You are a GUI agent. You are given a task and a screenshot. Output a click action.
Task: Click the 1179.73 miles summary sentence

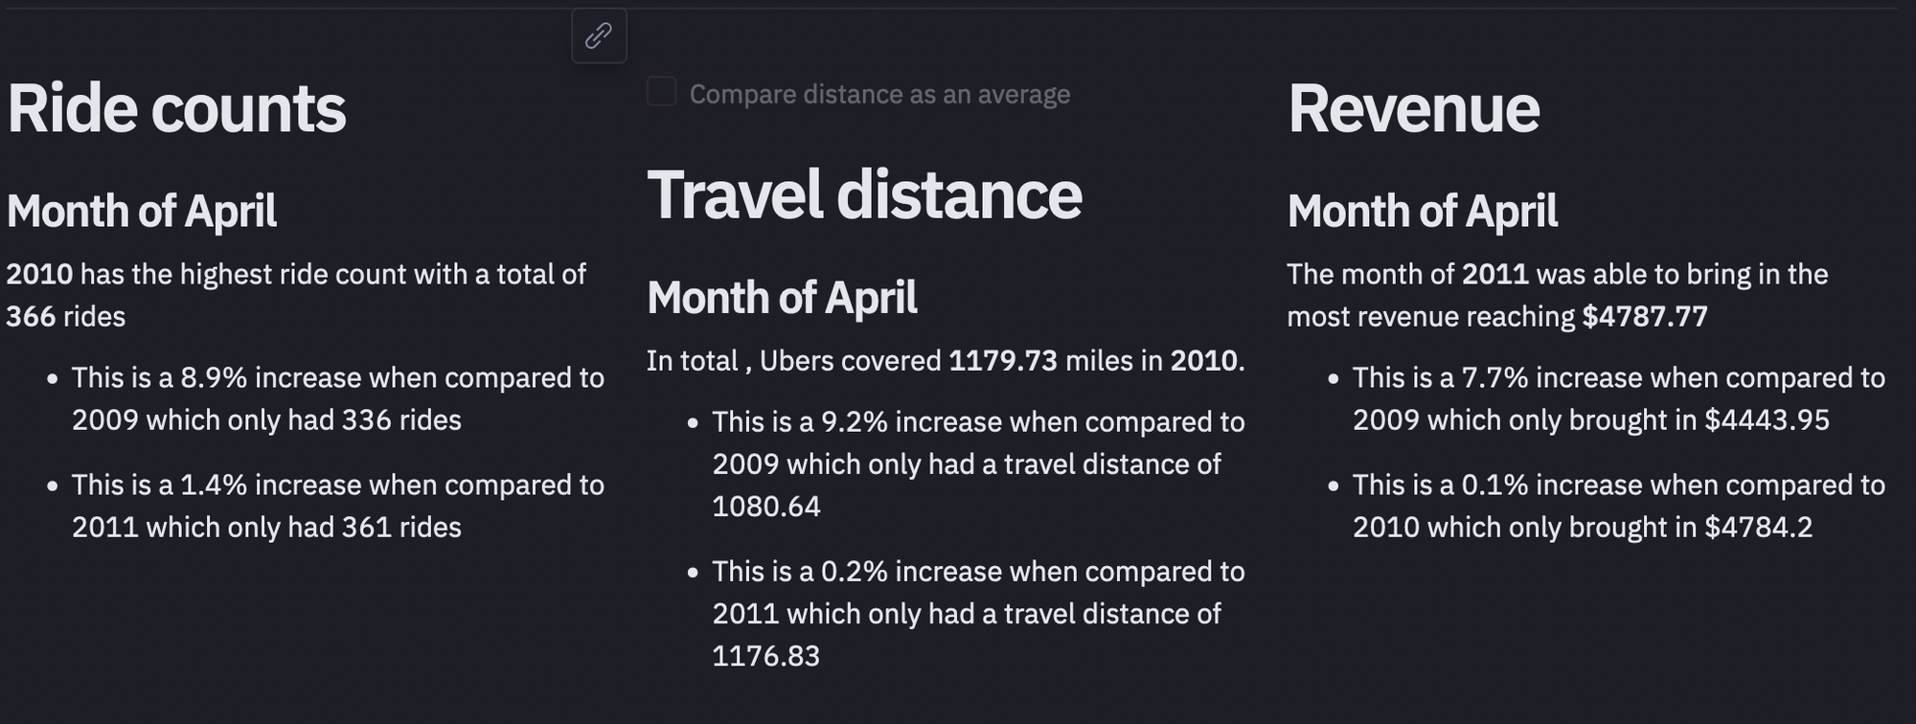pyautogui.click(x=946, y=360)
